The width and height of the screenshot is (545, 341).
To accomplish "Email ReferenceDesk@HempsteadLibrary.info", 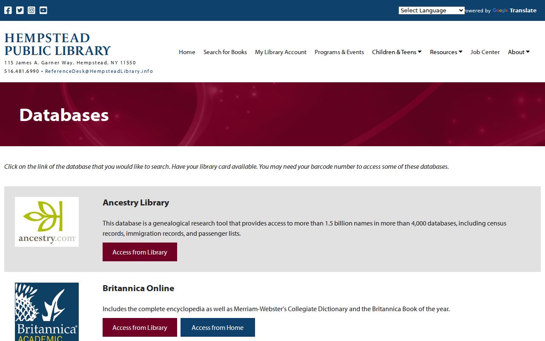I will pos(99,71).
